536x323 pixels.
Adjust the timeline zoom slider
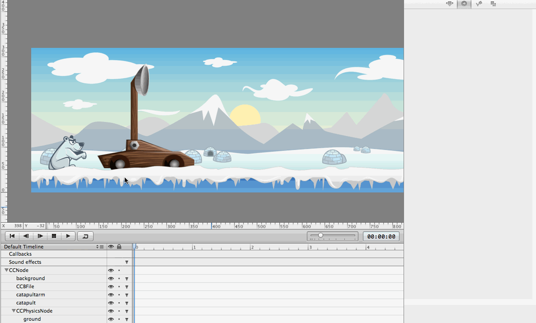[320, 236]
